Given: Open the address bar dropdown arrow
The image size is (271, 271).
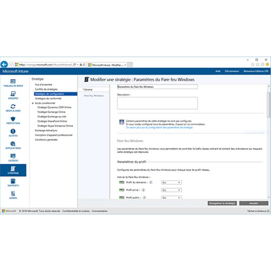Looking at the screenshot, I should point(78,65).
